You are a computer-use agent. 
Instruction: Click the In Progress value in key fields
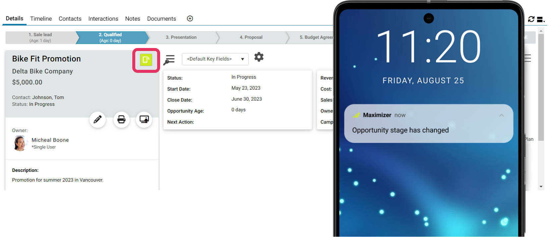244,77
